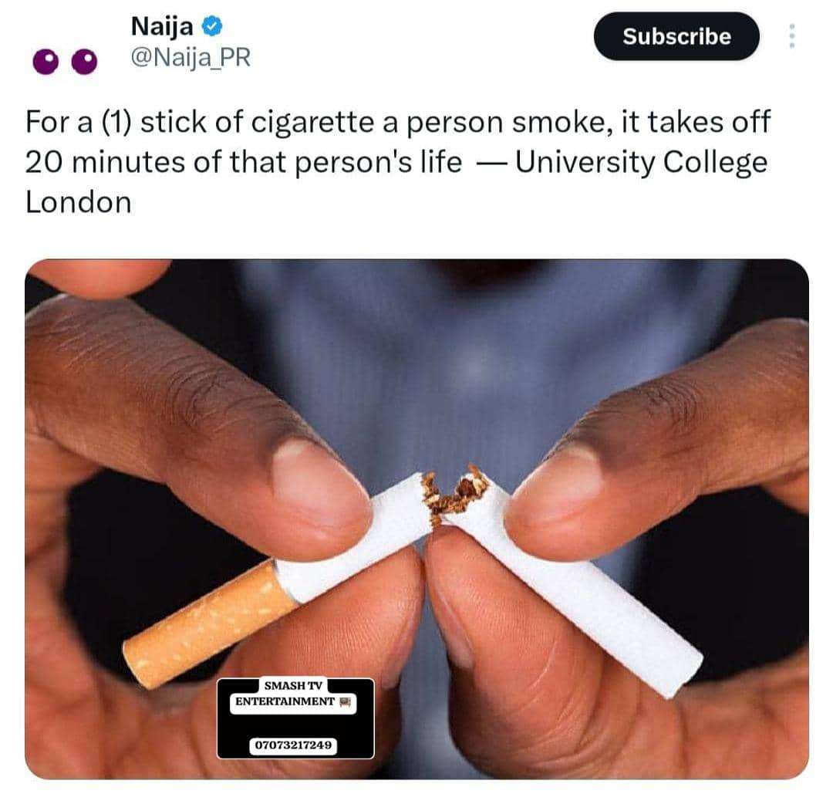
Task: Click the tweet text about cigarette stick
Action: coord(397,162)
